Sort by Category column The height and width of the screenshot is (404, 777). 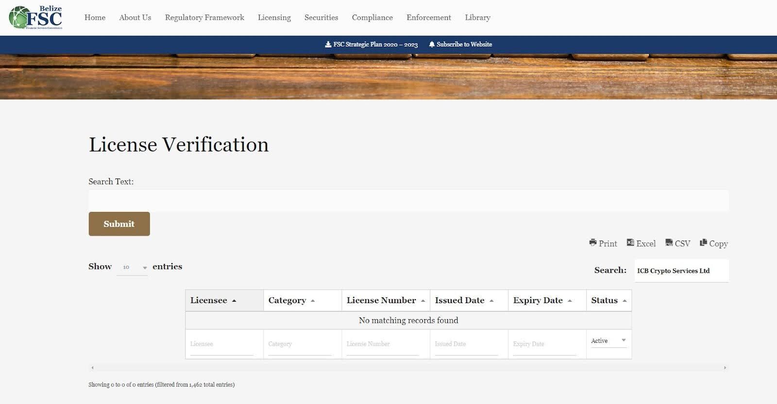(303, 300)
